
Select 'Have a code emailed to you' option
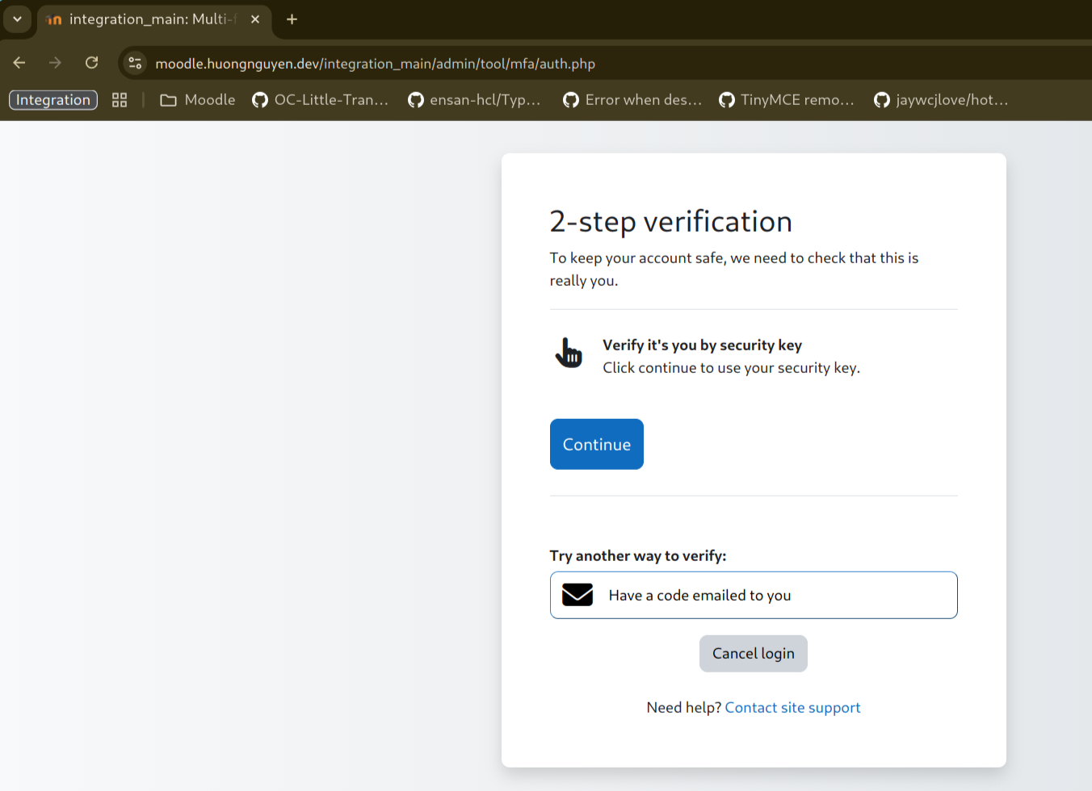click(754, 595)
